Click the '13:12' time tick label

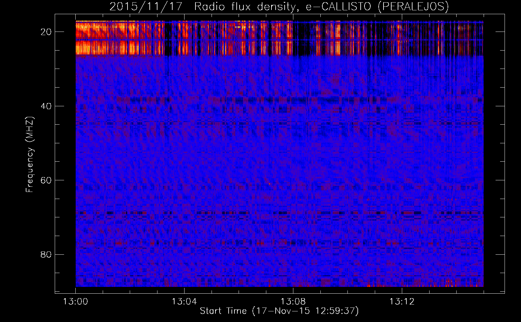[402, 302]
